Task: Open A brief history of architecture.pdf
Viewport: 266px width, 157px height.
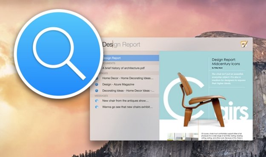Action: click(x=123, y=68)
